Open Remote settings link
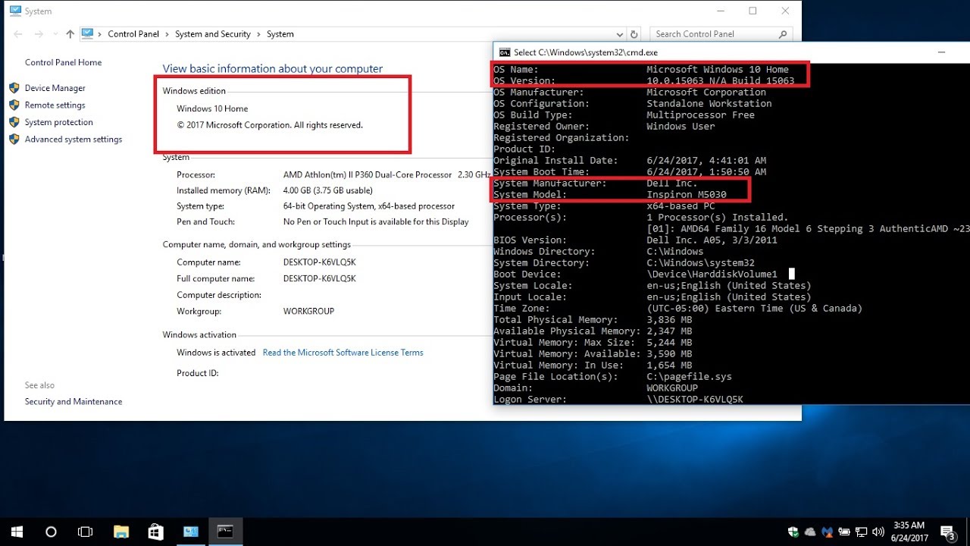This screenshot has width=970, height=546. (x=55, y=105)
